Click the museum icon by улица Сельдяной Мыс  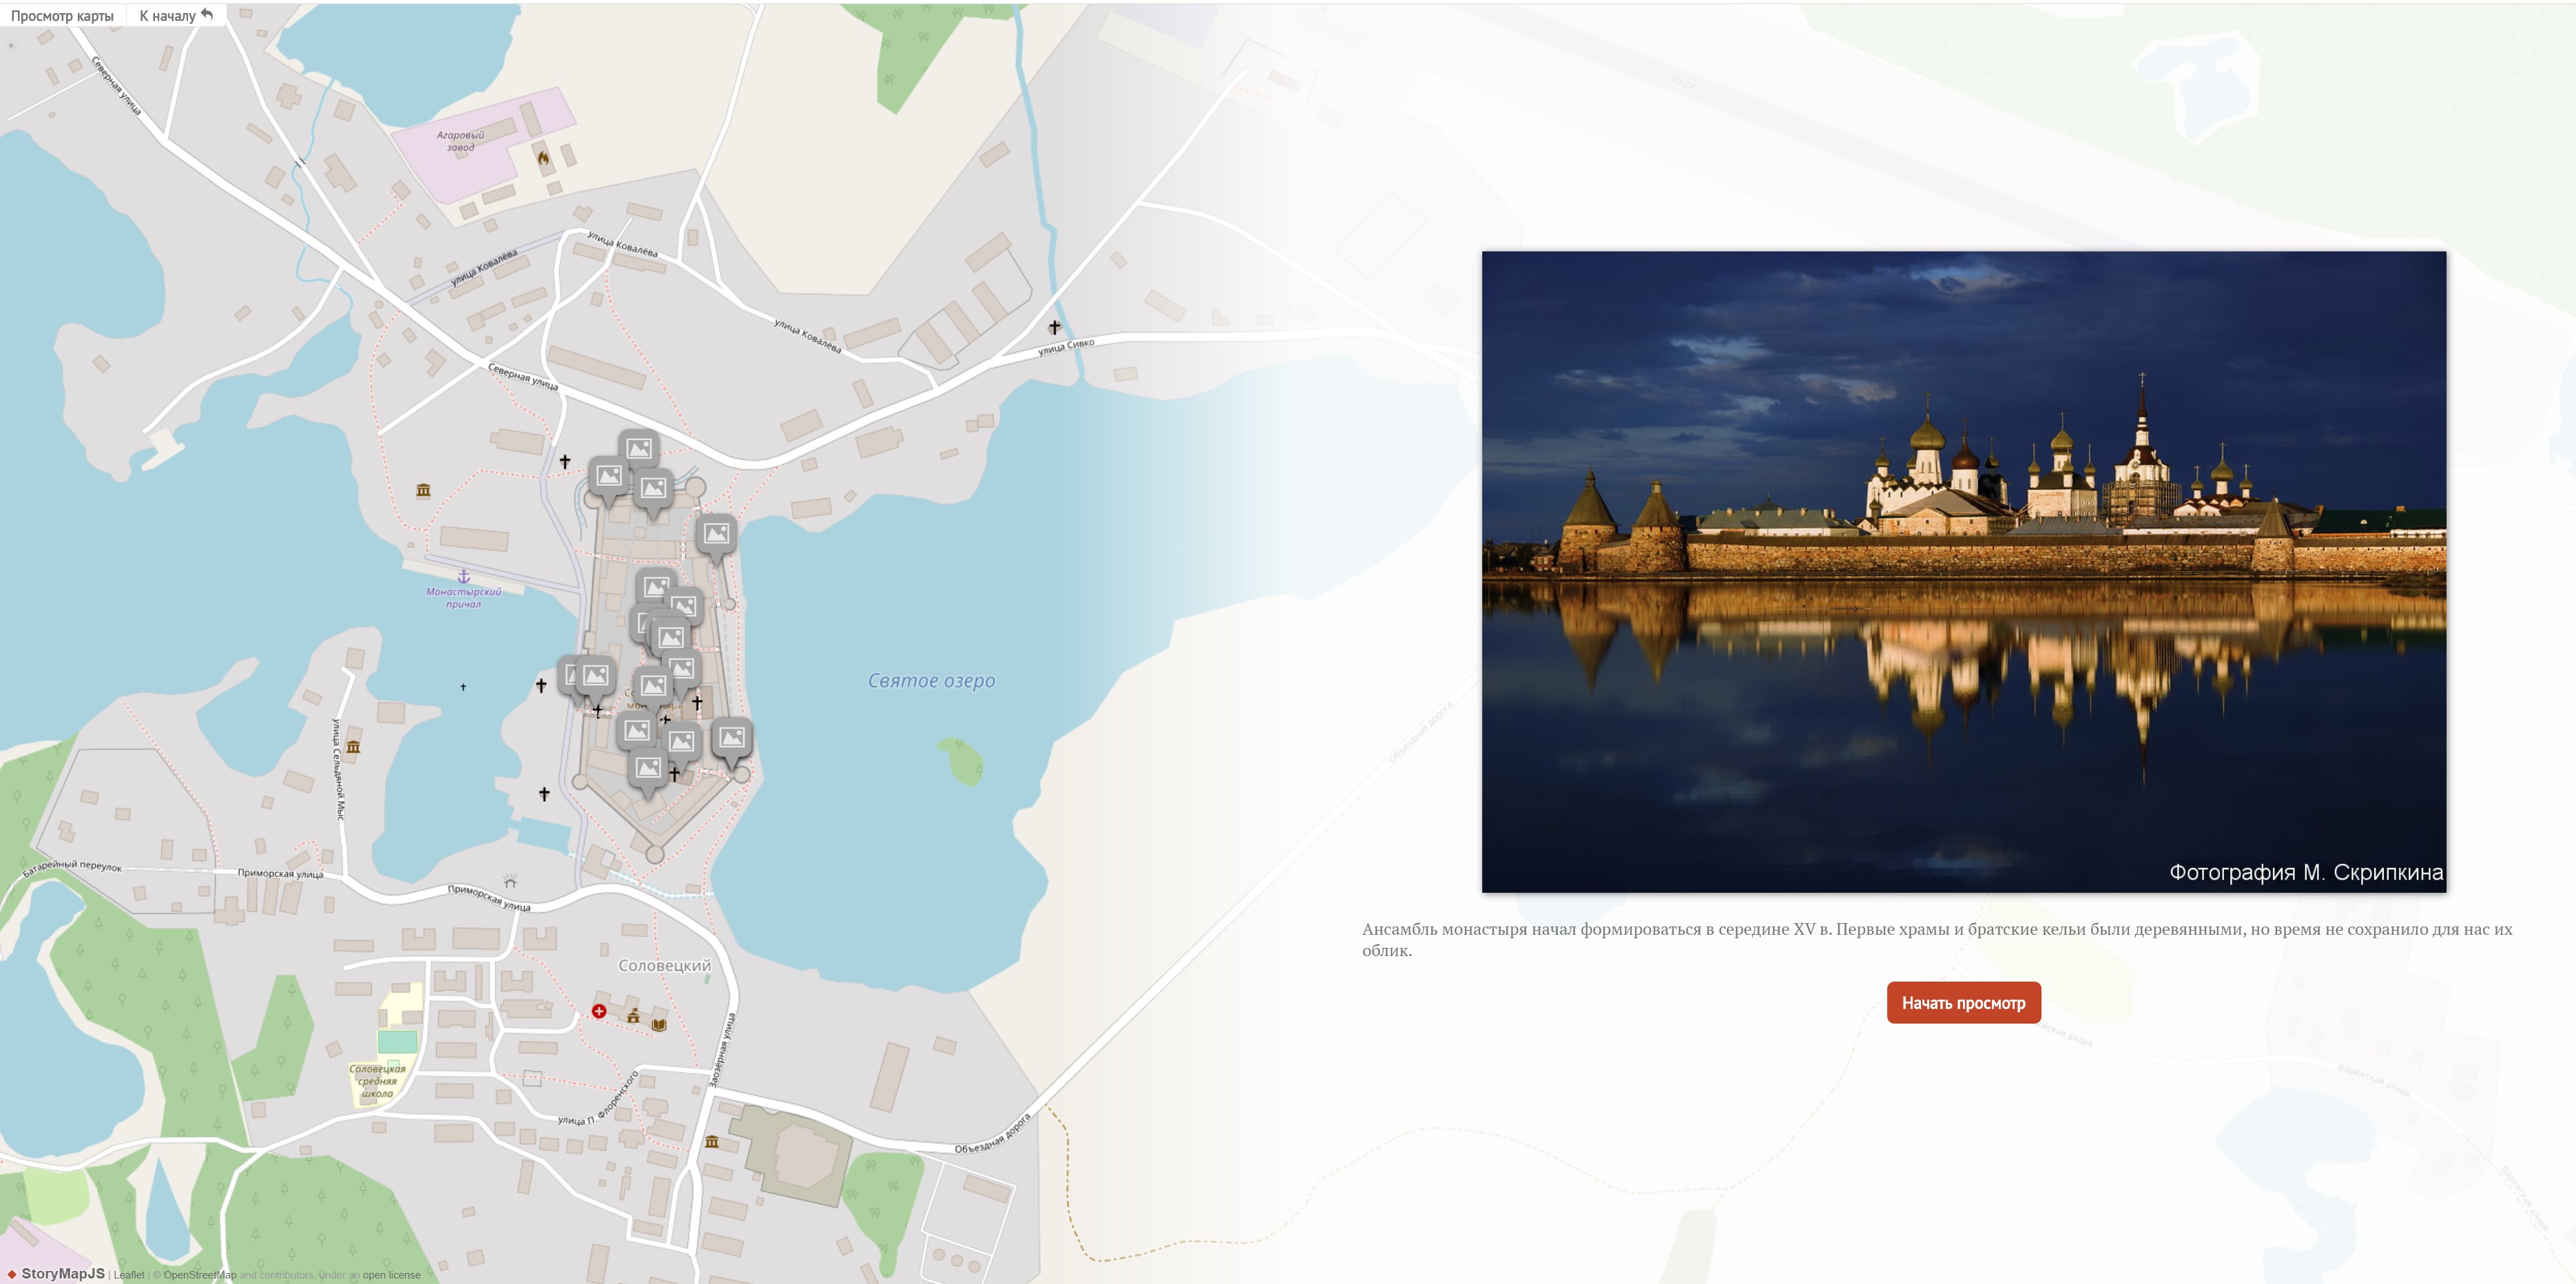[353, 746]
